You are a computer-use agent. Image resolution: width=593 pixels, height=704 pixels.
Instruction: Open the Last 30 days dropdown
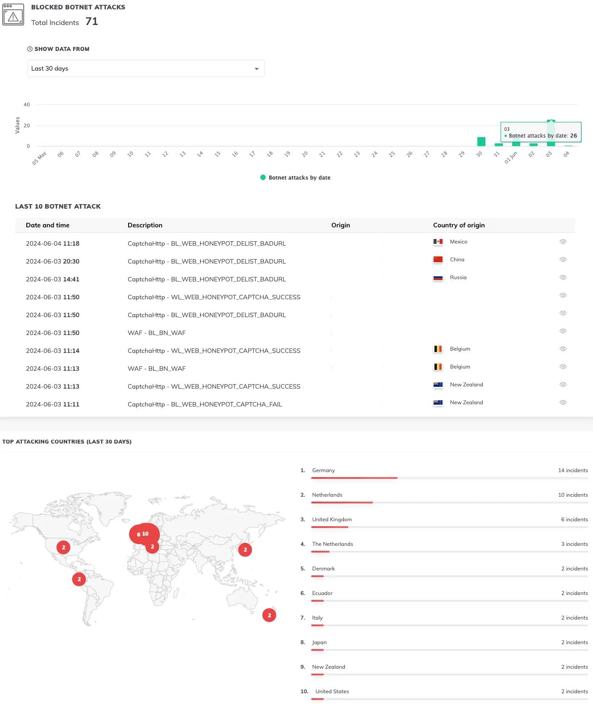click(146, 68)
